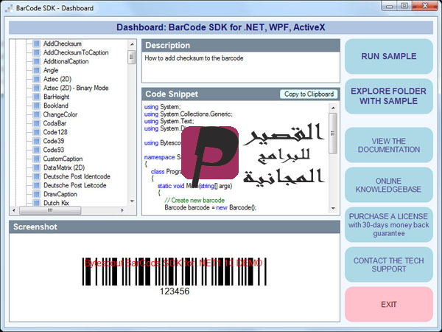Click sample list scroll down arrow
Viewport: 442px width, 332px height.
132,201
